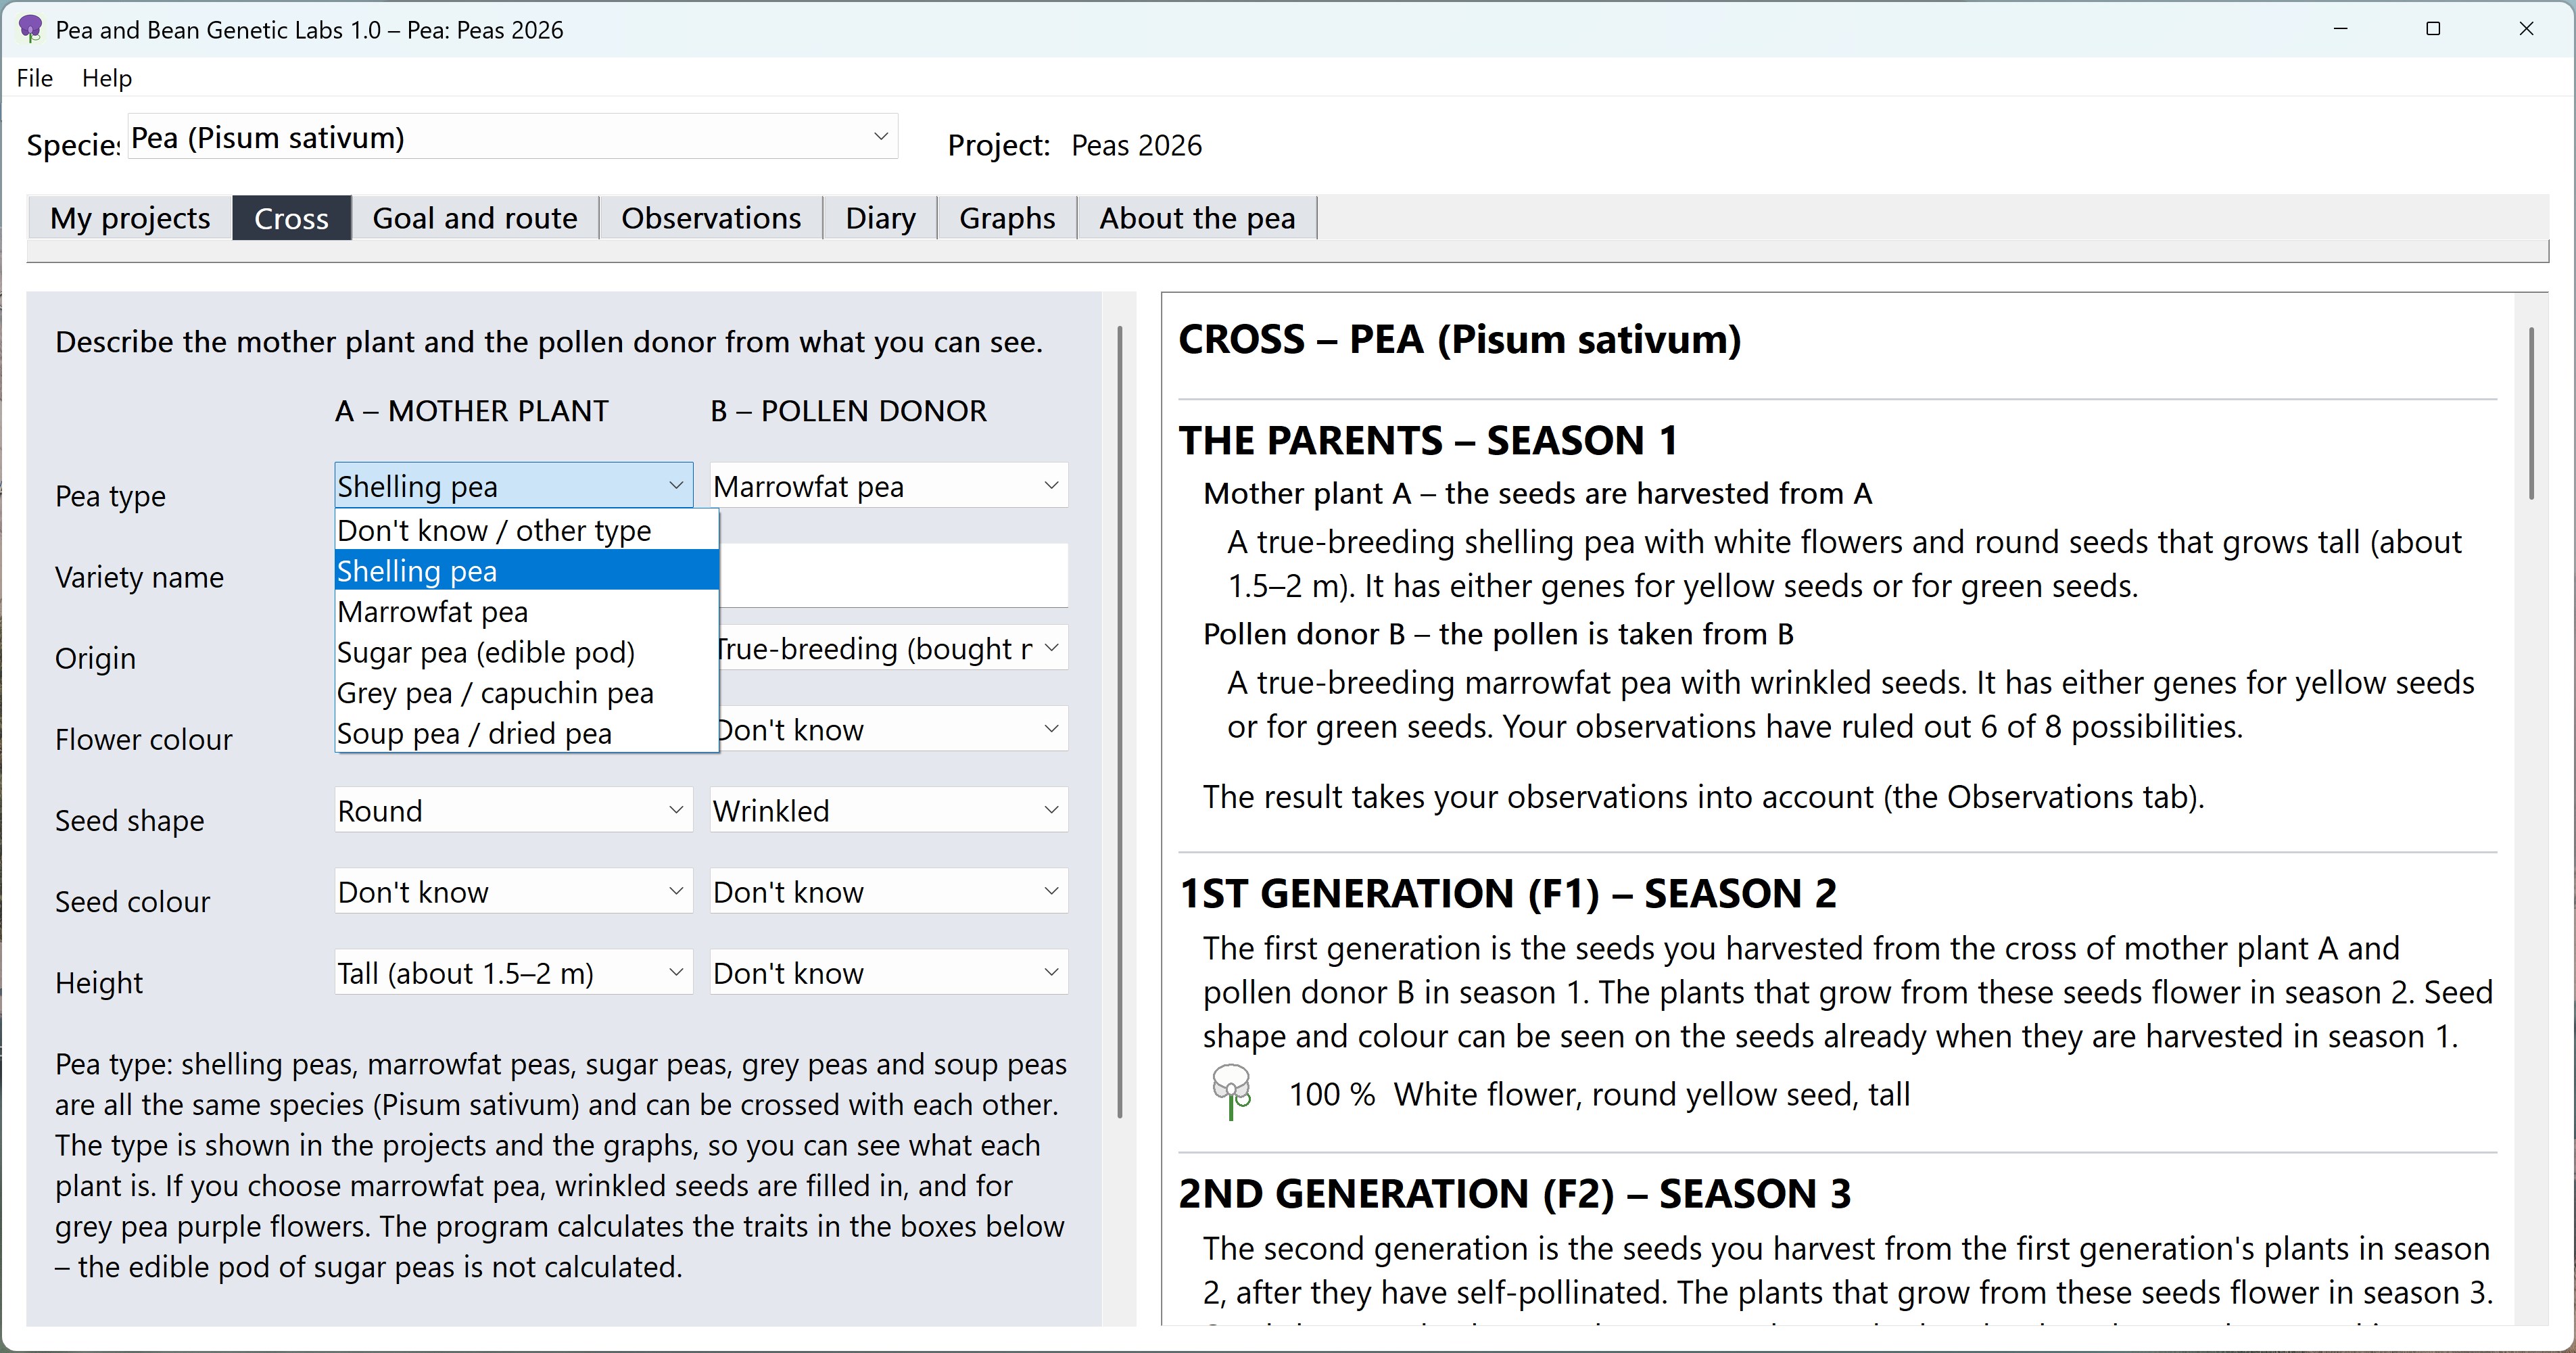Click the 1ST GENERATION (F1) – SEASON 2 heading
This screenshot has width=2576, height=1353.
tap(1508, 893)
